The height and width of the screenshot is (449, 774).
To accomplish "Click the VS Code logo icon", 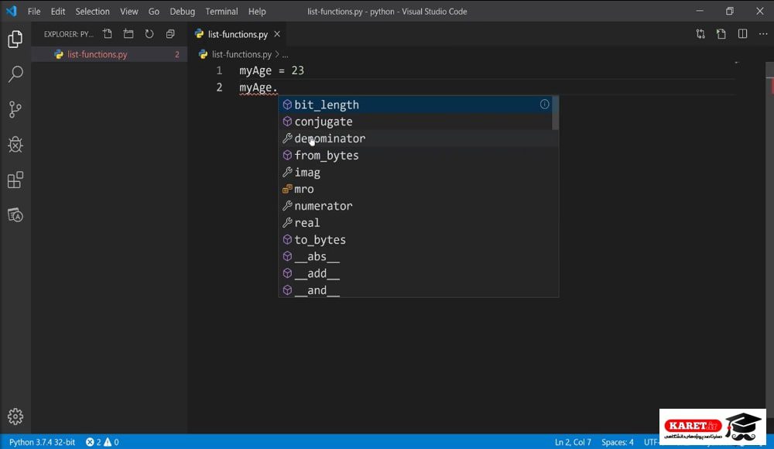I will 12,11.
